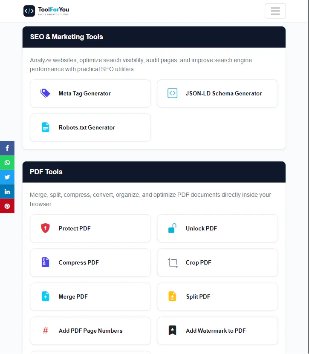Open Add Watermark to PDF tool
309x354 pixels.
217,331
